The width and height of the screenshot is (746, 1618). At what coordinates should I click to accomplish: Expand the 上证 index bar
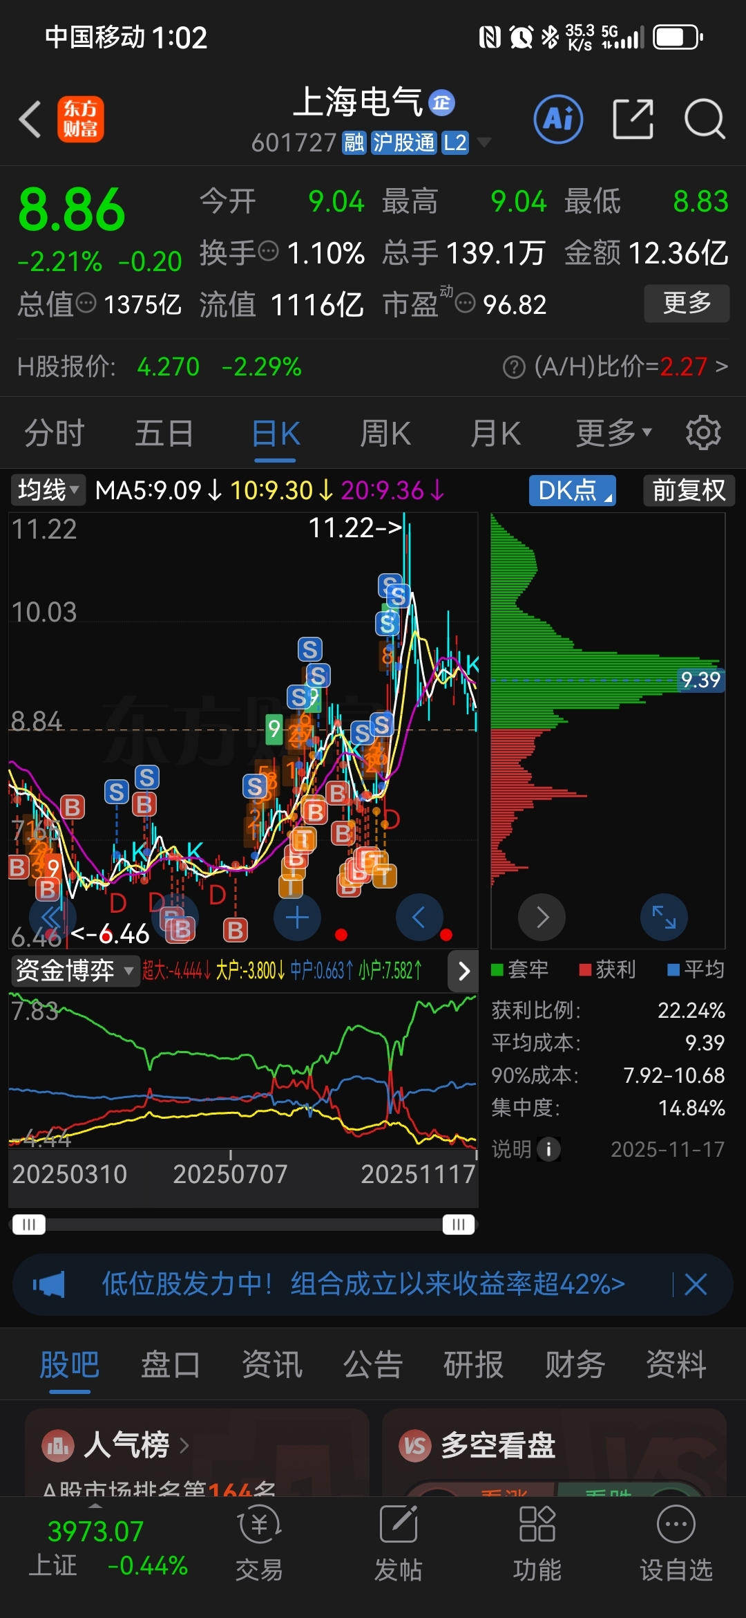(x=95, y=1505)
